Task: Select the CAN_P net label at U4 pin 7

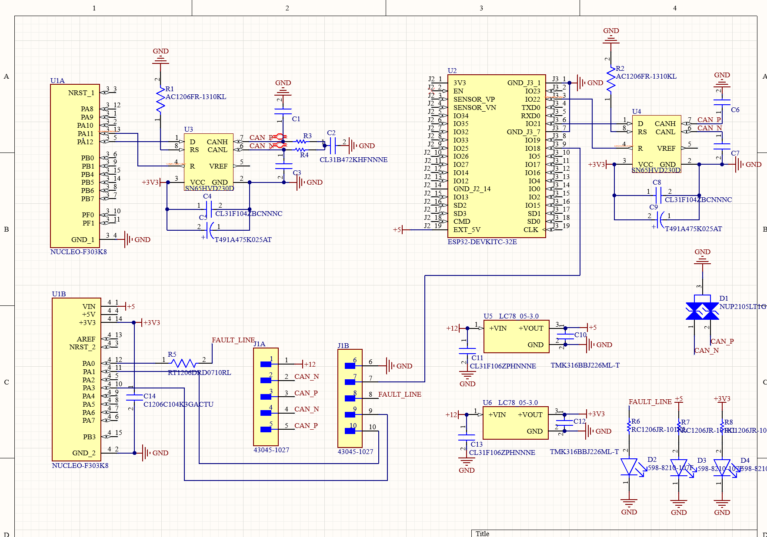Action: pyautogui.click(x=709, y=120)
